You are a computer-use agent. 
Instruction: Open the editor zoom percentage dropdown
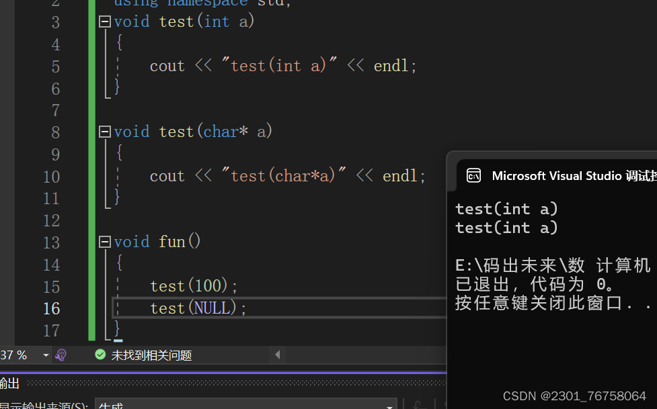coord(46,355)
